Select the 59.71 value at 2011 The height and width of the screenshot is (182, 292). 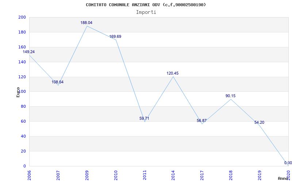coord(144,118)
